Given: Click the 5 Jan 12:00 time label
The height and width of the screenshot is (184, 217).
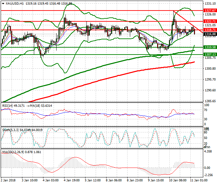Looking at the screenshot, I should point(92,180).
